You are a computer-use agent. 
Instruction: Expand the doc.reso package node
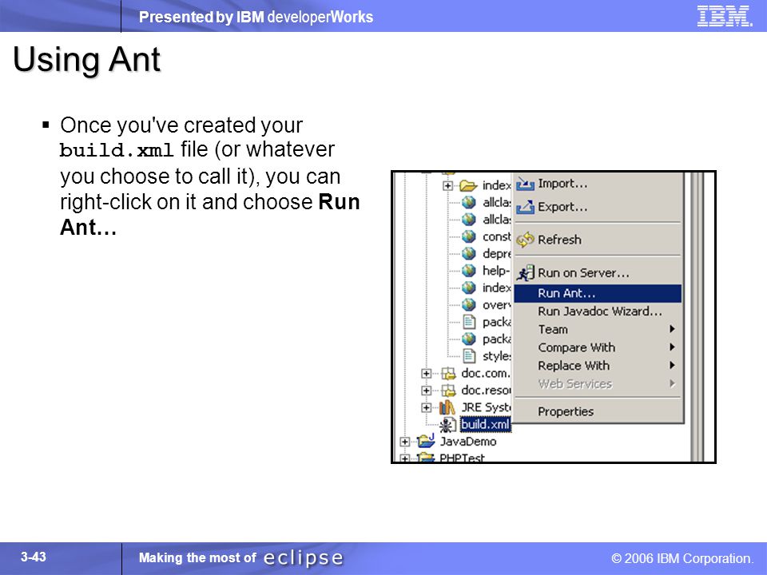[x=426, y=391]
